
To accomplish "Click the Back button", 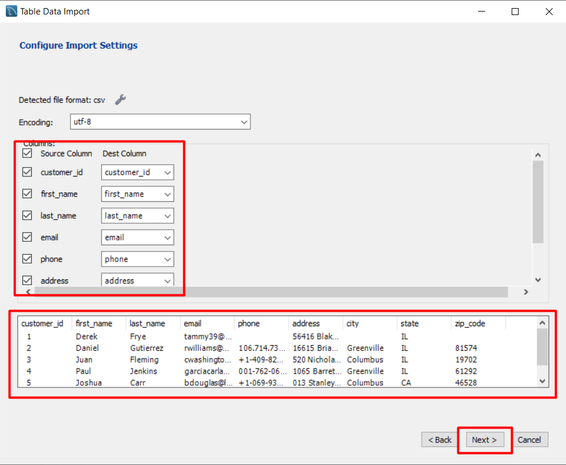I will click(x=439, y=440).
